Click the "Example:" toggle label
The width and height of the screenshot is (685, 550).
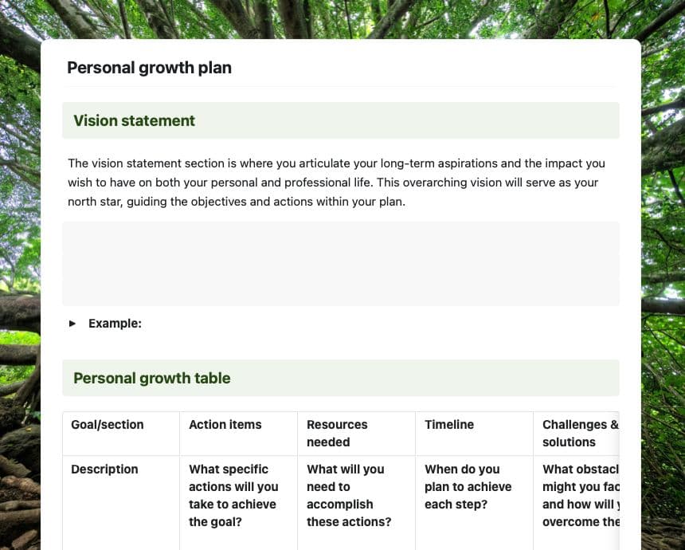click(x=115, y=324)
